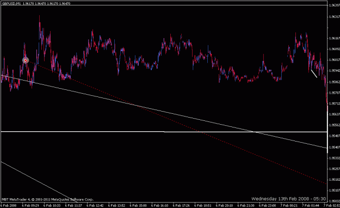Click price scale value 1.96092

tap(334, 49)
